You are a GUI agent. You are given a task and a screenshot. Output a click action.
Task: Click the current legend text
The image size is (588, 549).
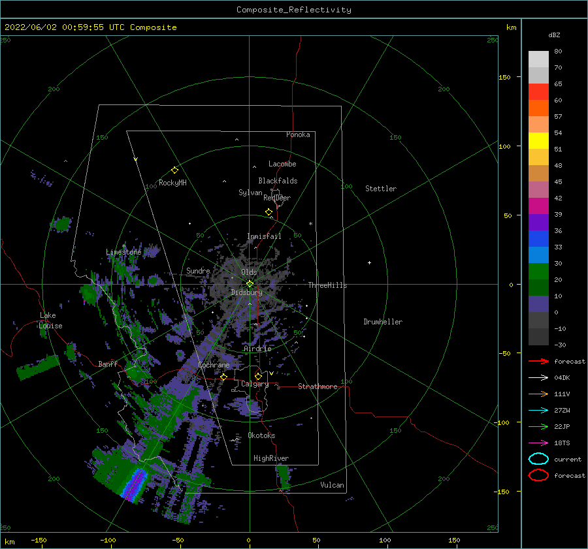(x=567, y=460)
